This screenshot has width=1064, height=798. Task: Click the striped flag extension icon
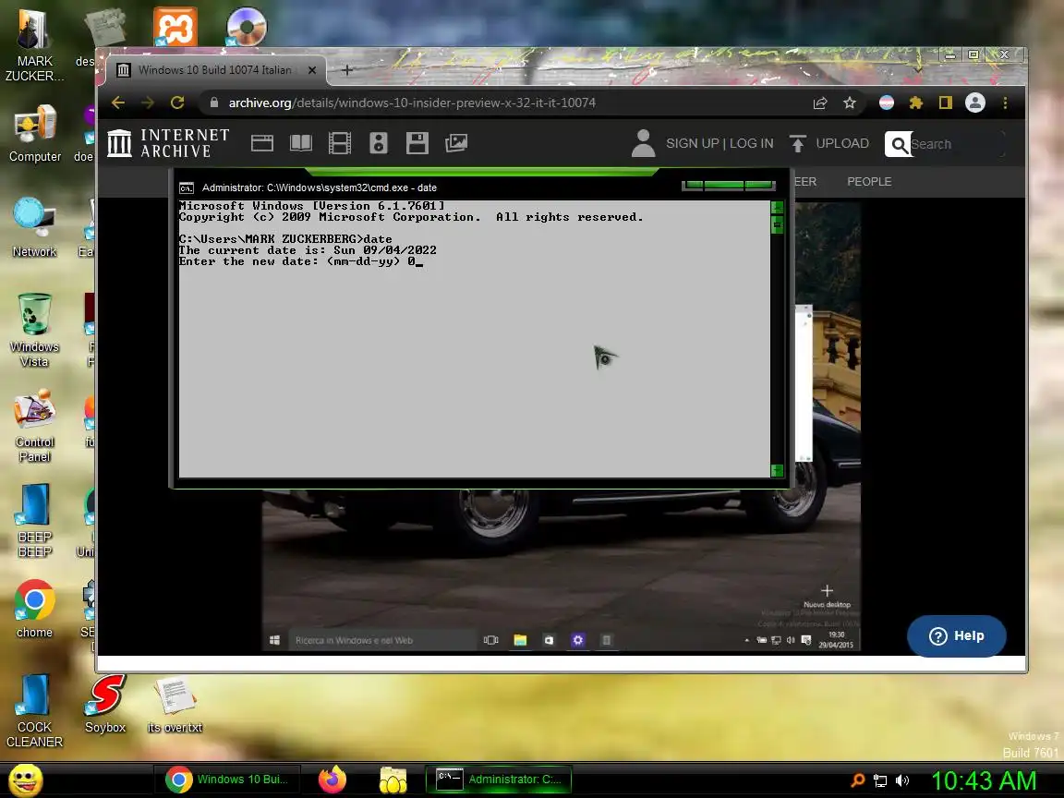pyautogui.click(x=887, y=103)
